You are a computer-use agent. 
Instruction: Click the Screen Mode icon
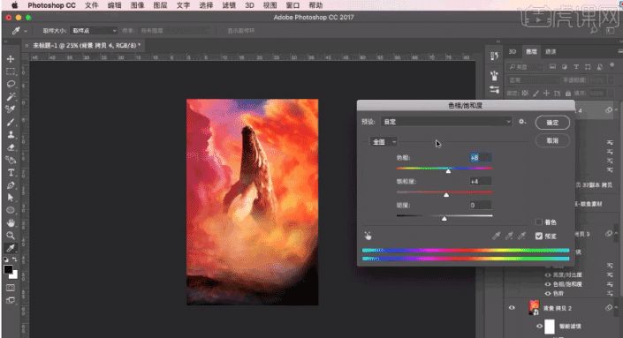pos(11,300)
